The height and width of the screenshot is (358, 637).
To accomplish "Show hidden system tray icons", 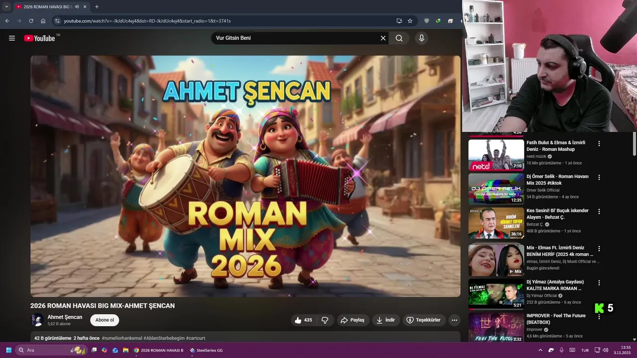I will point(540,350).
